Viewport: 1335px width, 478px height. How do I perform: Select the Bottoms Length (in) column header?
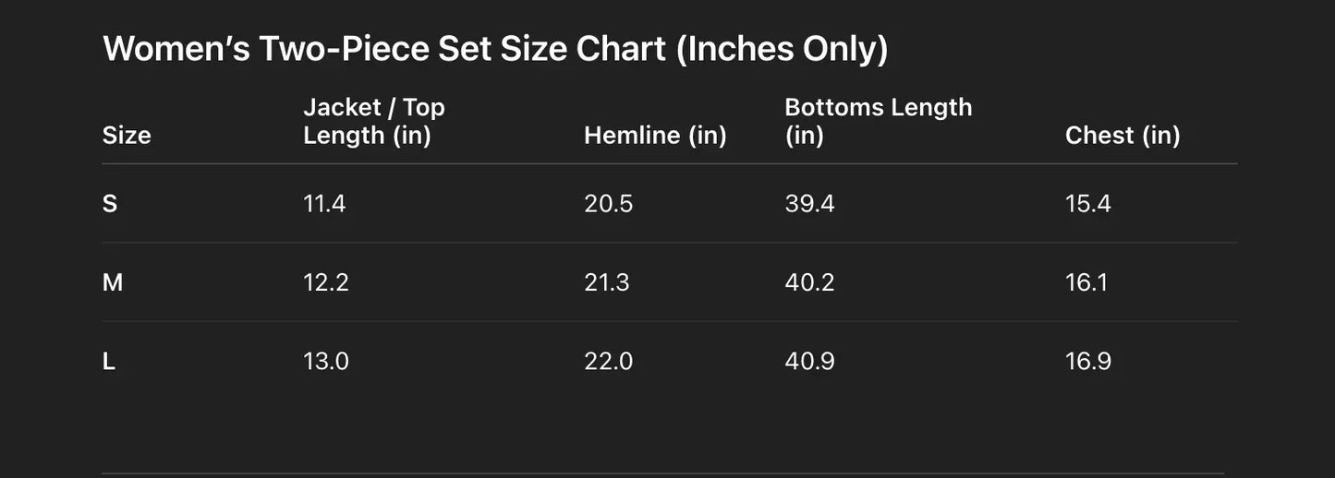tap(878, 121)
